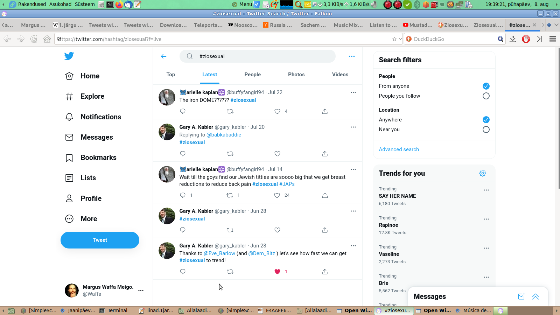Viewport: 560px width, 315px height.
Task: Open options for 'SAY HER NAME' trend
Action: (x=486, y=190)
